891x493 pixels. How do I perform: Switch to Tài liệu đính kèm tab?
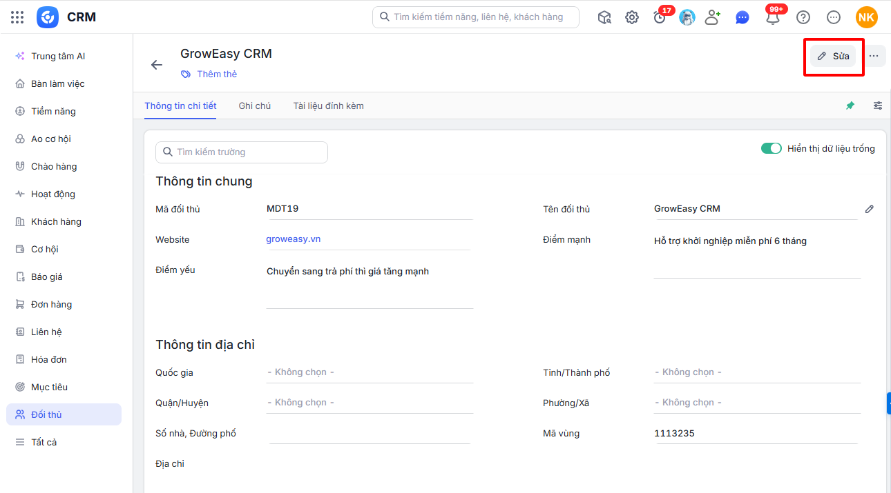(328, 105)
